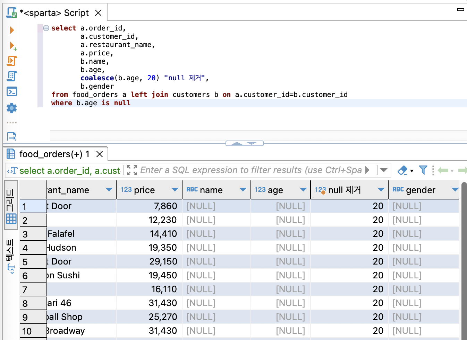Open the gender column filter dropdown
Image resolution: width=467 pixels, height=340 pixels.
coord(455,190)
